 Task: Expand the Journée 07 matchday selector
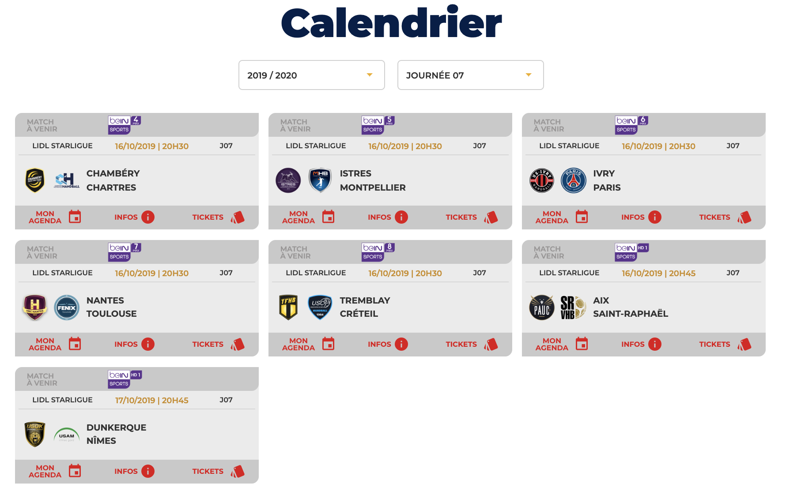coord(471,75)
